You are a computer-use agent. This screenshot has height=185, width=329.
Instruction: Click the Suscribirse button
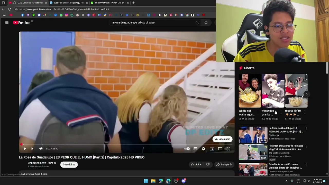coord(69,164)
